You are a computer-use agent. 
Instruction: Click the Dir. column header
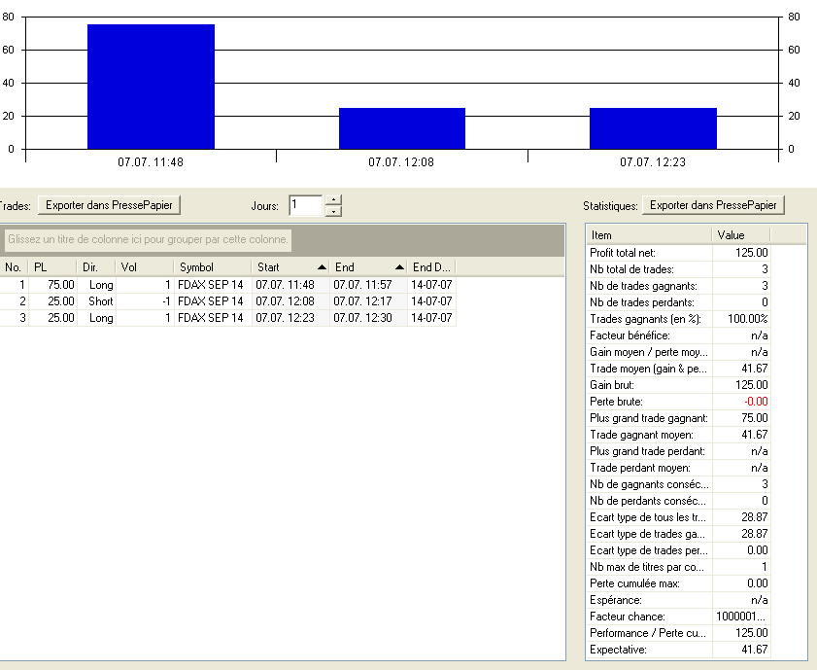click(x=95, y=266)
